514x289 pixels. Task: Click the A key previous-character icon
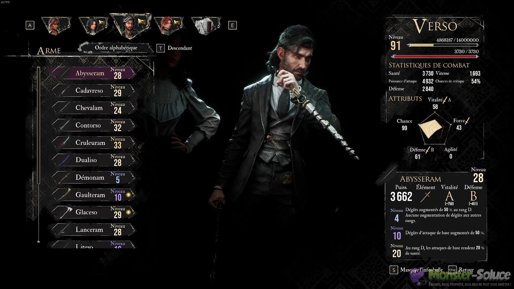(30, 25)
